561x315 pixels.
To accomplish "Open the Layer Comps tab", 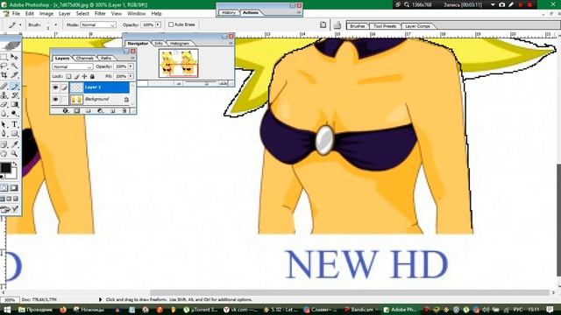I will point(417,26).
